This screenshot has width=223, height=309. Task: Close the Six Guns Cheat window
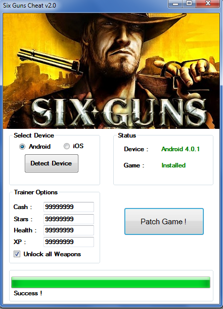pos(208,4)
